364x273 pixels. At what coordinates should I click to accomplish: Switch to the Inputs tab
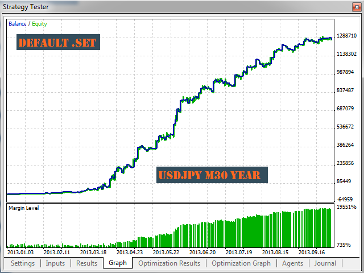click(x=55, y=263)
